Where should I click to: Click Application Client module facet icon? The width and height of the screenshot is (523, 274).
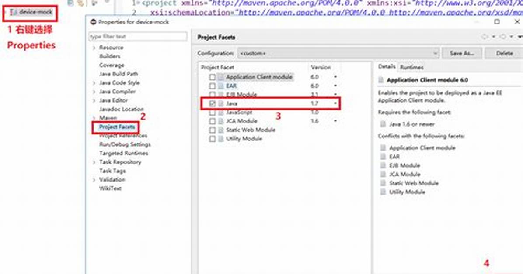click(x=221, y=77)
